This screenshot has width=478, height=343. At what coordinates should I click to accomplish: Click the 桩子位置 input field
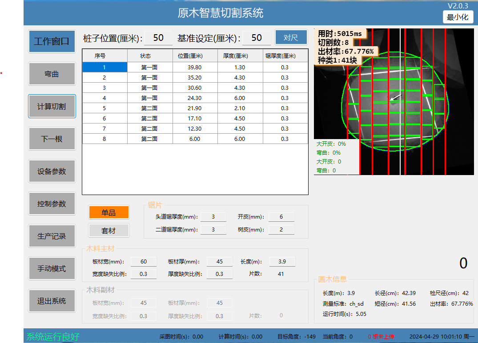point(158,38)
